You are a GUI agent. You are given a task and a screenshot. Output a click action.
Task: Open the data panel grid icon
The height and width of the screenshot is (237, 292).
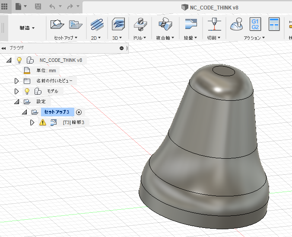coord(4,6)
